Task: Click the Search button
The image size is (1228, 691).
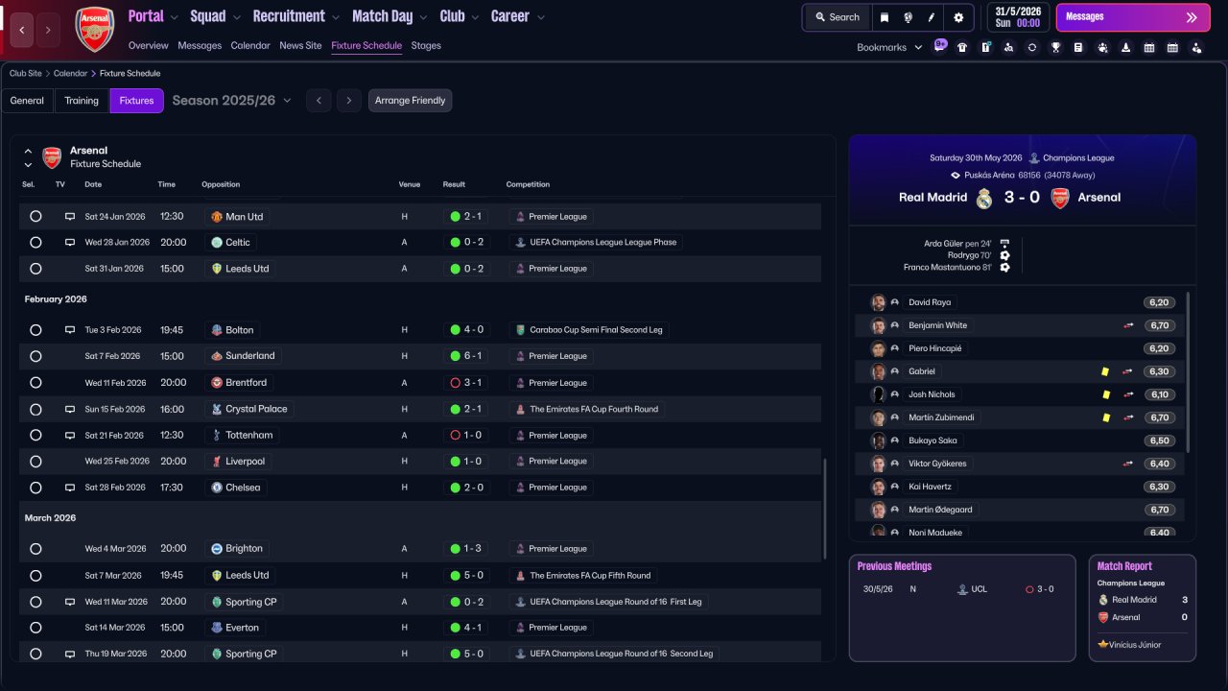Action: click(837, 17)
